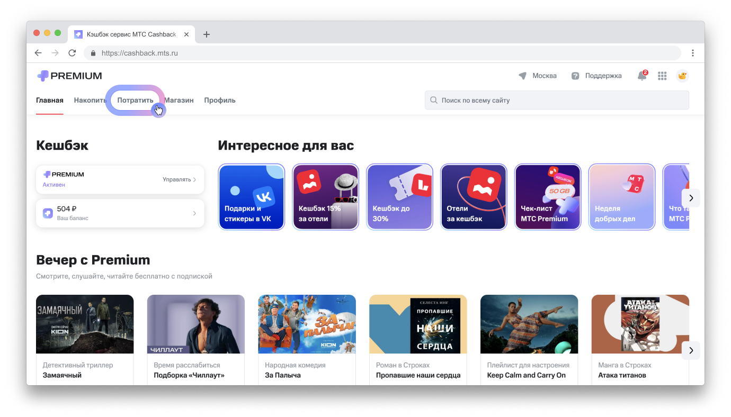Click 'За Пальча' title text

[283, 375]
